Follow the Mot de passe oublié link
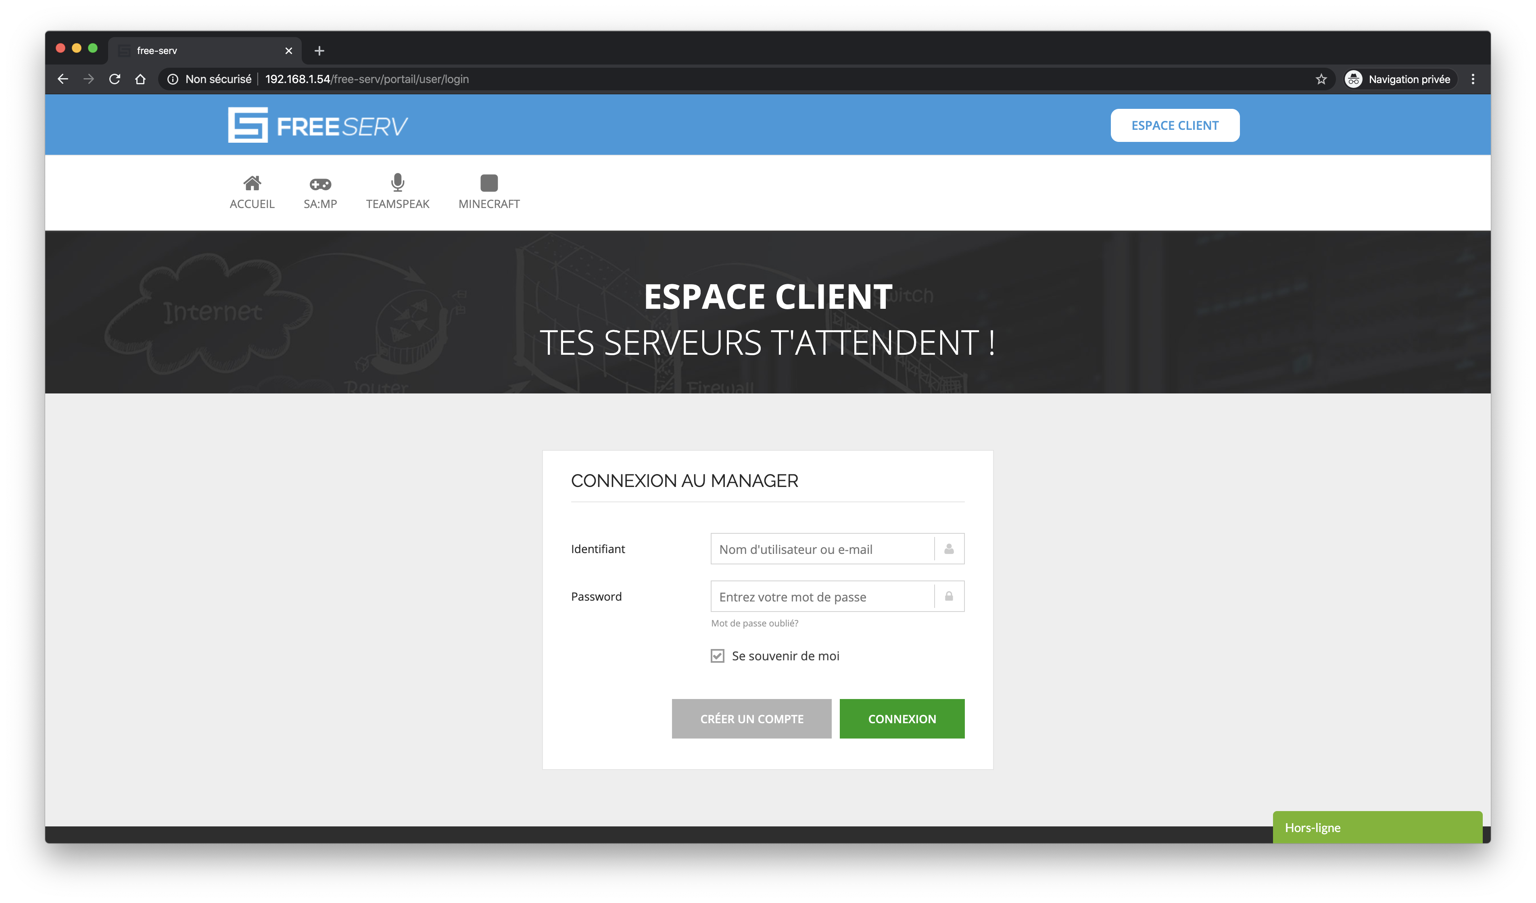 [754, 623]
